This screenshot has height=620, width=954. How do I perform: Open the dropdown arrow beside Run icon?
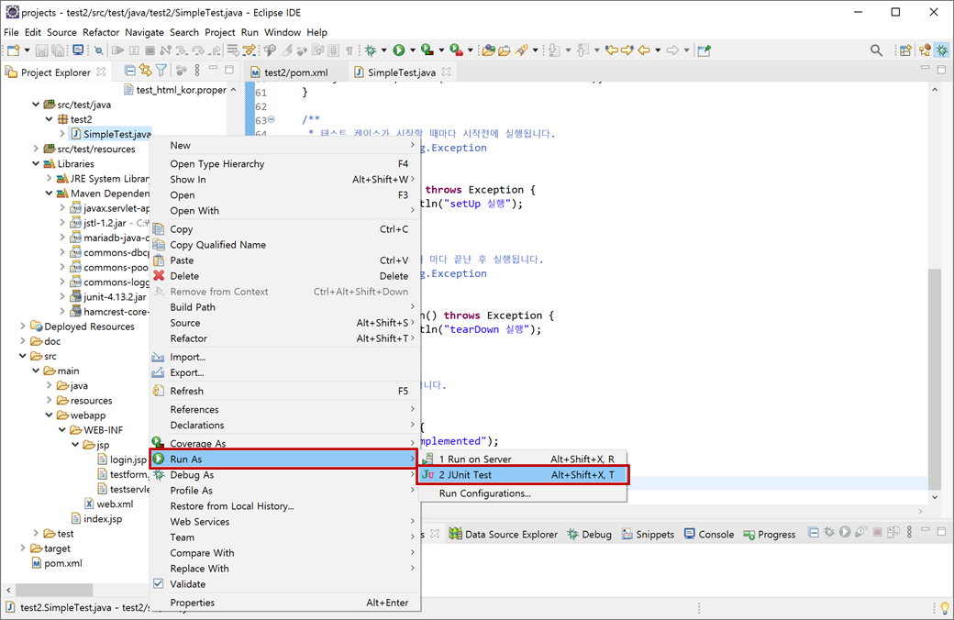pyautogui.click(x=413, y=50)
